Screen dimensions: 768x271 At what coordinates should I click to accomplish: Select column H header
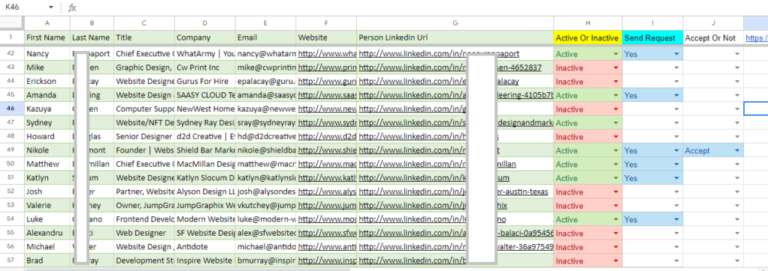coord(588,23)
